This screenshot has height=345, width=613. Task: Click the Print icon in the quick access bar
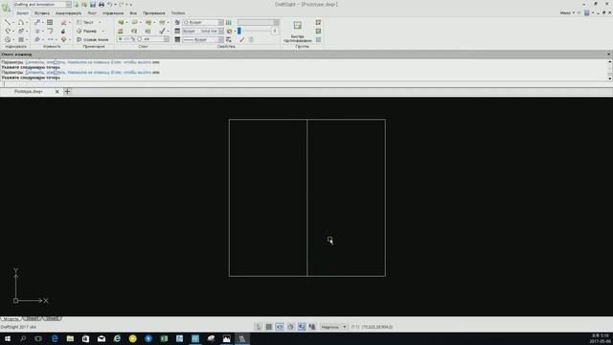(102, 4)
